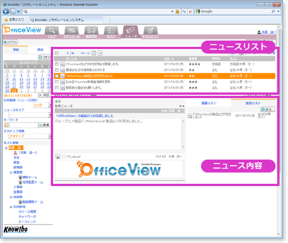Go to the previous news list page

(94, 53)
